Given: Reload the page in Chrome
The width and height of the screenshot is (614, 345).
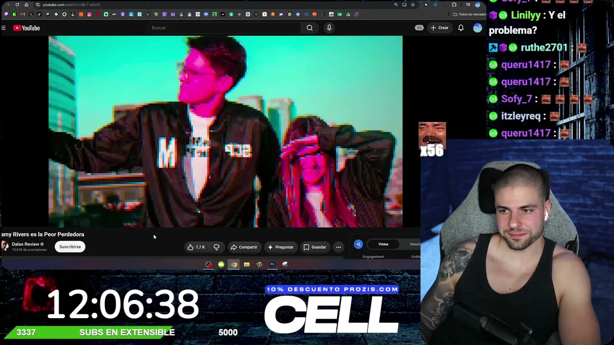Looking at the screenshot, I should click(x=17, y=5).
